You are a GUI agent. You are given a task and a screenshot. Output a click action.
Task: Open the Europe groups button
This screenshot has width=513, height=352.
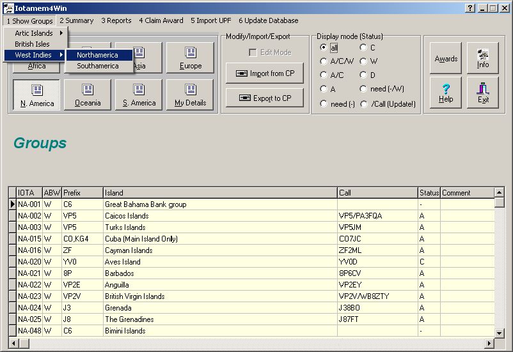pyautogui.click(x=190, y=57)
